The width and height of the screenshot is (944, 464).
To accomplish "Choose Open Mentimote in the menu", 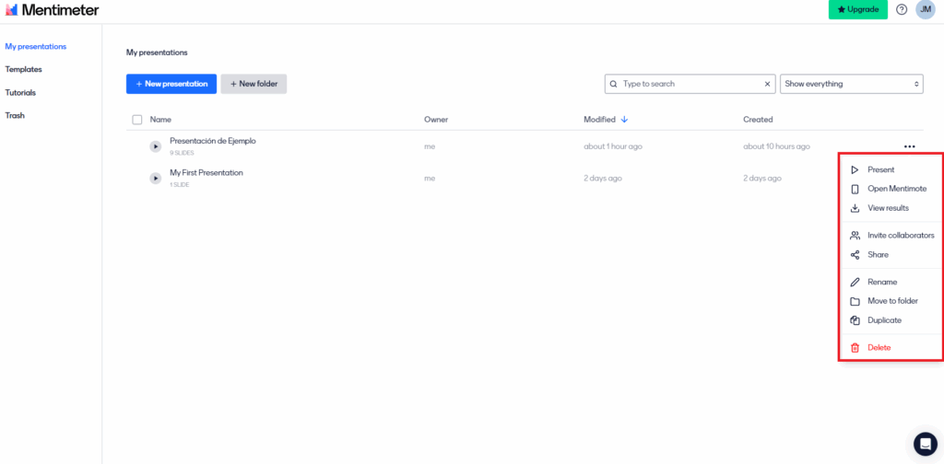I will (x=896, y=189).
